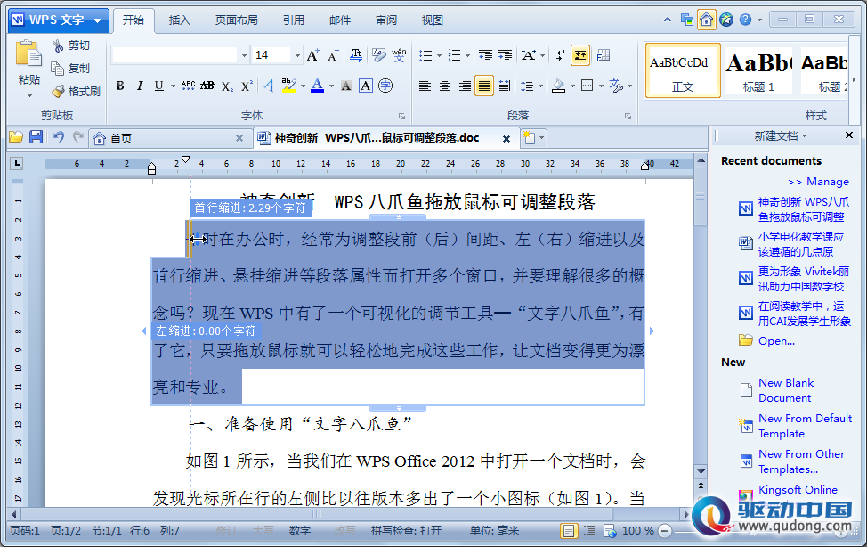Open the Kingsoft Online link

click(x=798, y=489)
